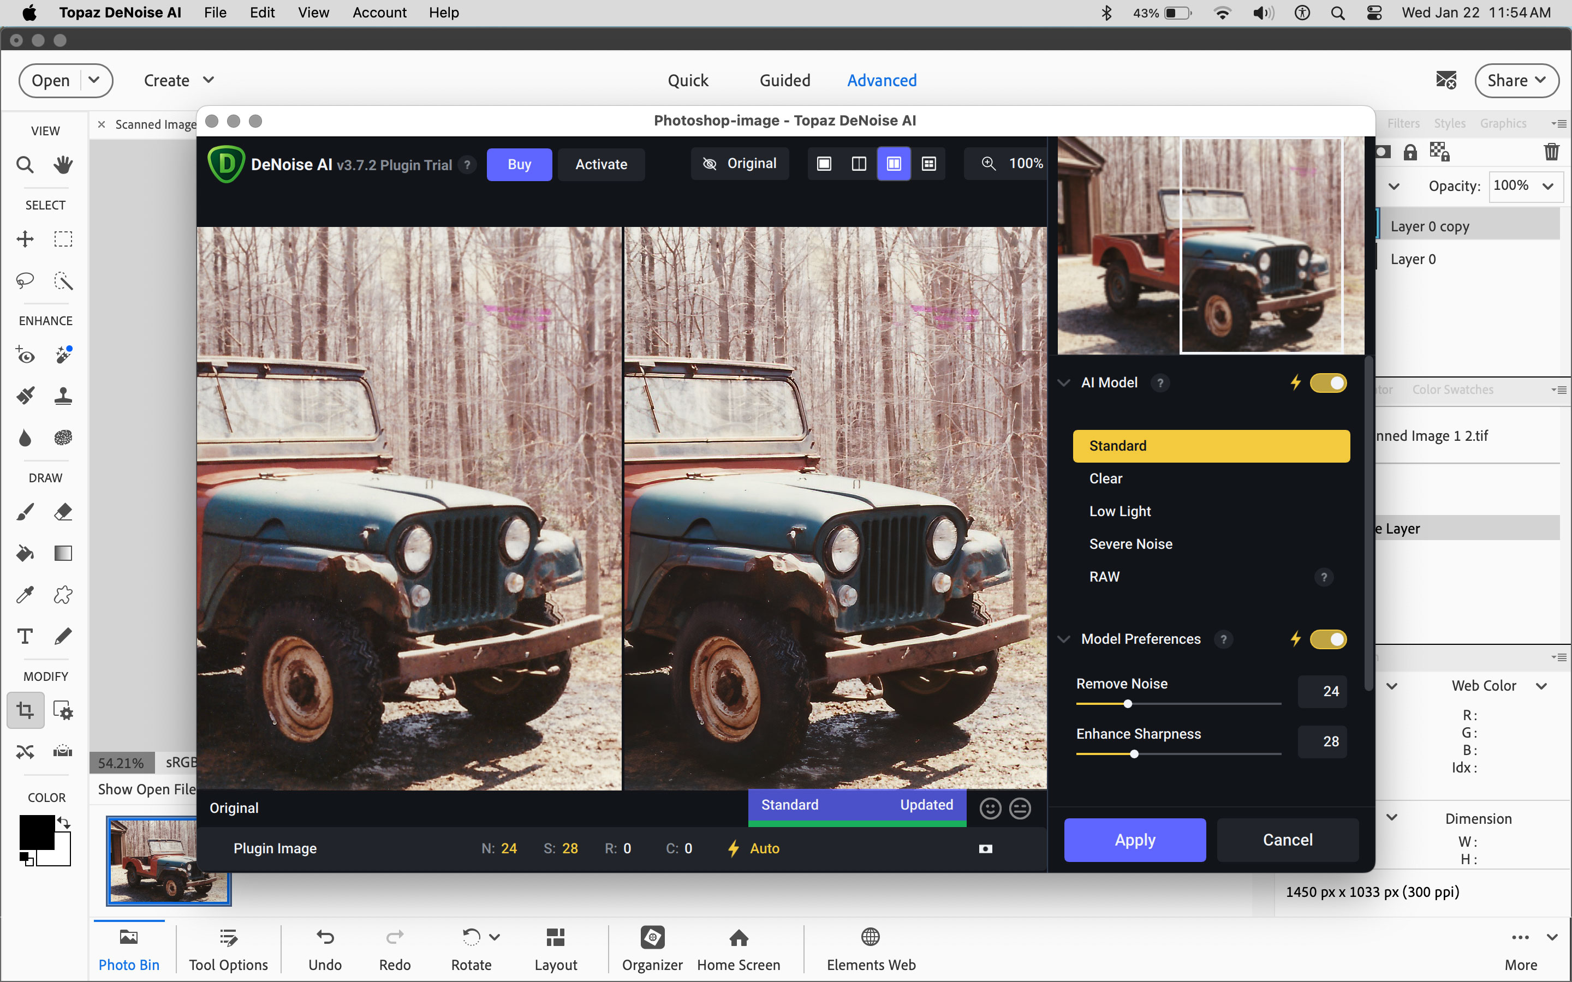Image resolution: width=1572 pixels, height=982 pixels.
Task: Adjust the Remove Noise slider
Action: pyautogui.click(x=1127, y=703)
